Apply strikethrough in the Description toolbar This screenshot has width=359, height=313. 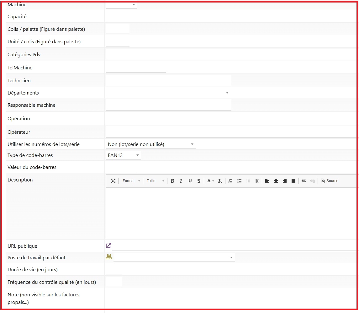pos(199,181)
